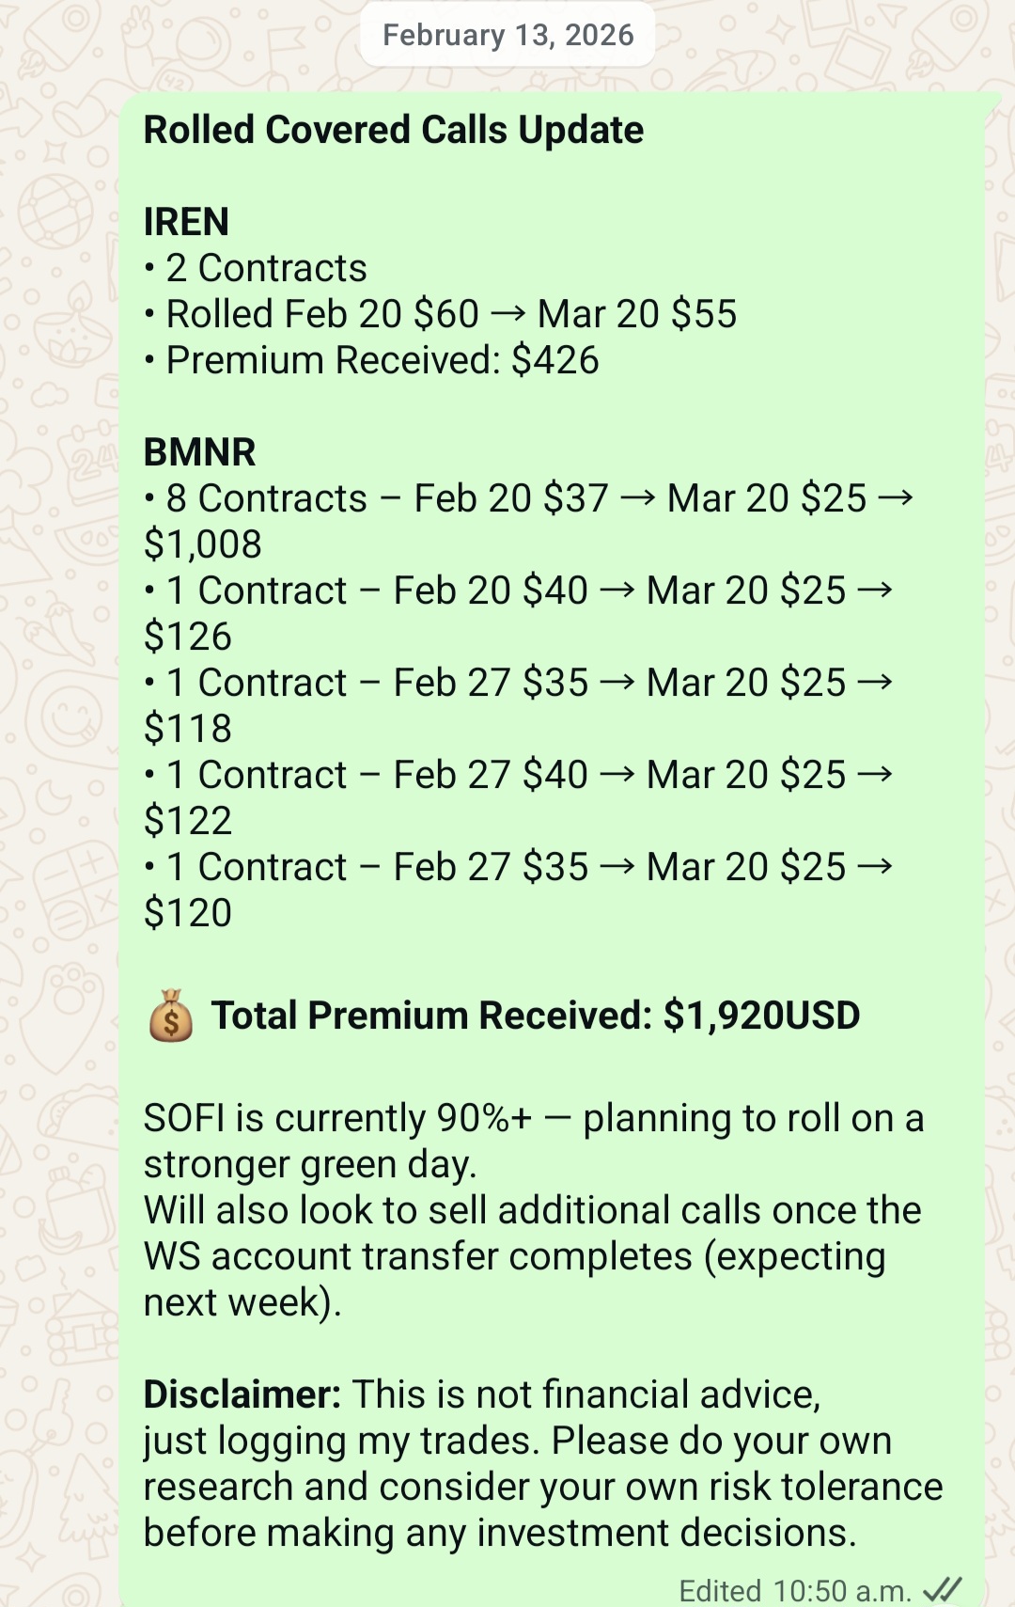Click the Premium Received: $426 line
Screen dimensions: 1015x1607
click(x=382, y=360)
